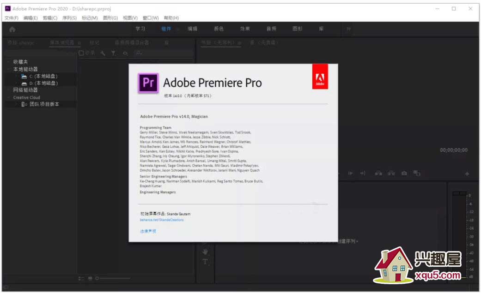Open the 编辑(E) menu

30,18
